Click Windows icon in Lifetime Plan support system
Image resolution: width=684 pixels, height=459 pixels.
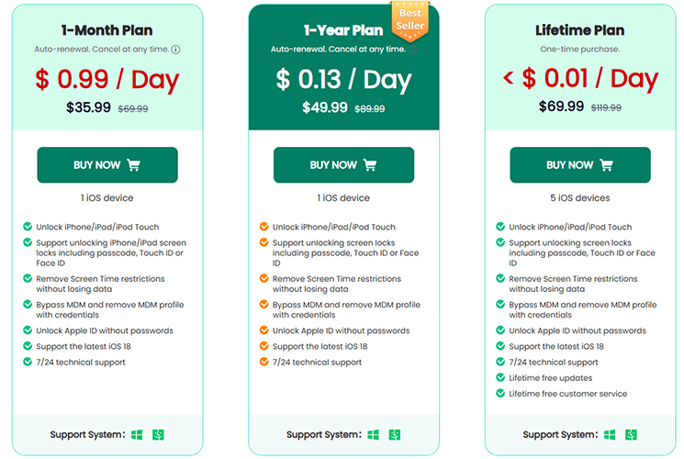click(x=610, y=434)
